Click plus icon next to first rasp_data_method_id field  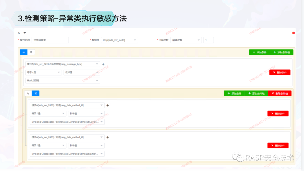(x=108, y=105)
